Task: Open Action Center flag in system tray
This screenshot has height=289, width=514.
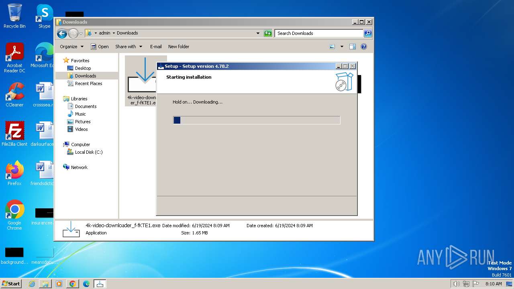Action: pos(476,284)
